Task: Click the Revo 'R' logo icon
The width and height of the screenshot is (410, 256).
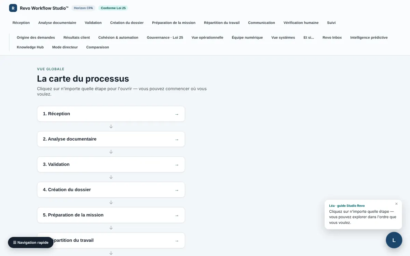Action: [x=13, y=8]
